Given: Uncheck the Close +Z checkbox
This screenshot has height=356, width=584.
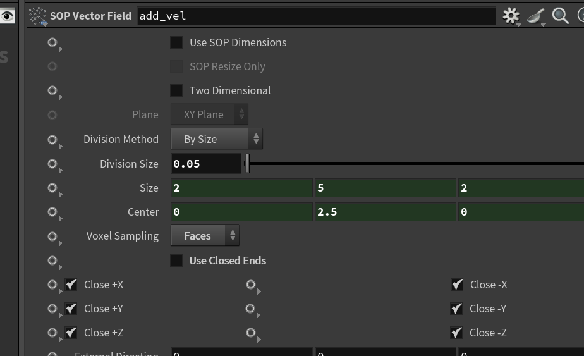Looking at the screenshot, I should click(71, 333).
